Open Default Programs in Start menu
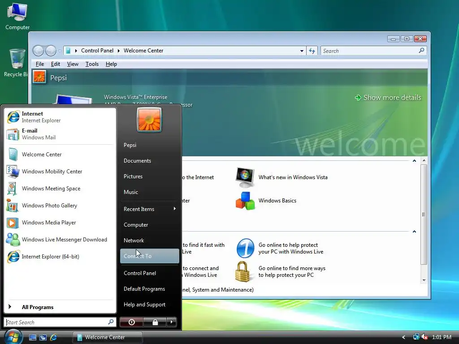This screenshot has width=459, height=344. coord(150,289)
